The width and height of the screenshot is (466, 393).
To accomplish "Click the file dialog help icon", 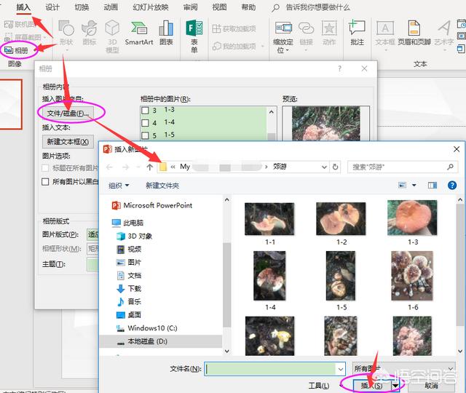I will pos(451,186).
